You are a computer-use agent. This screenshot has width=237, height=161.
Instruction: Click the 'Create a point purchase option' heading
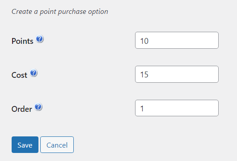click(x=60, y=12)
